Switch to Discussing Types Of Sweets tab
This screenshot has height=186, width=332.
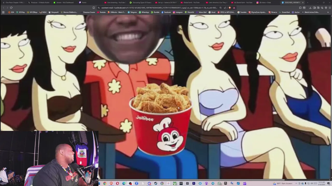[x=140, y=3]
